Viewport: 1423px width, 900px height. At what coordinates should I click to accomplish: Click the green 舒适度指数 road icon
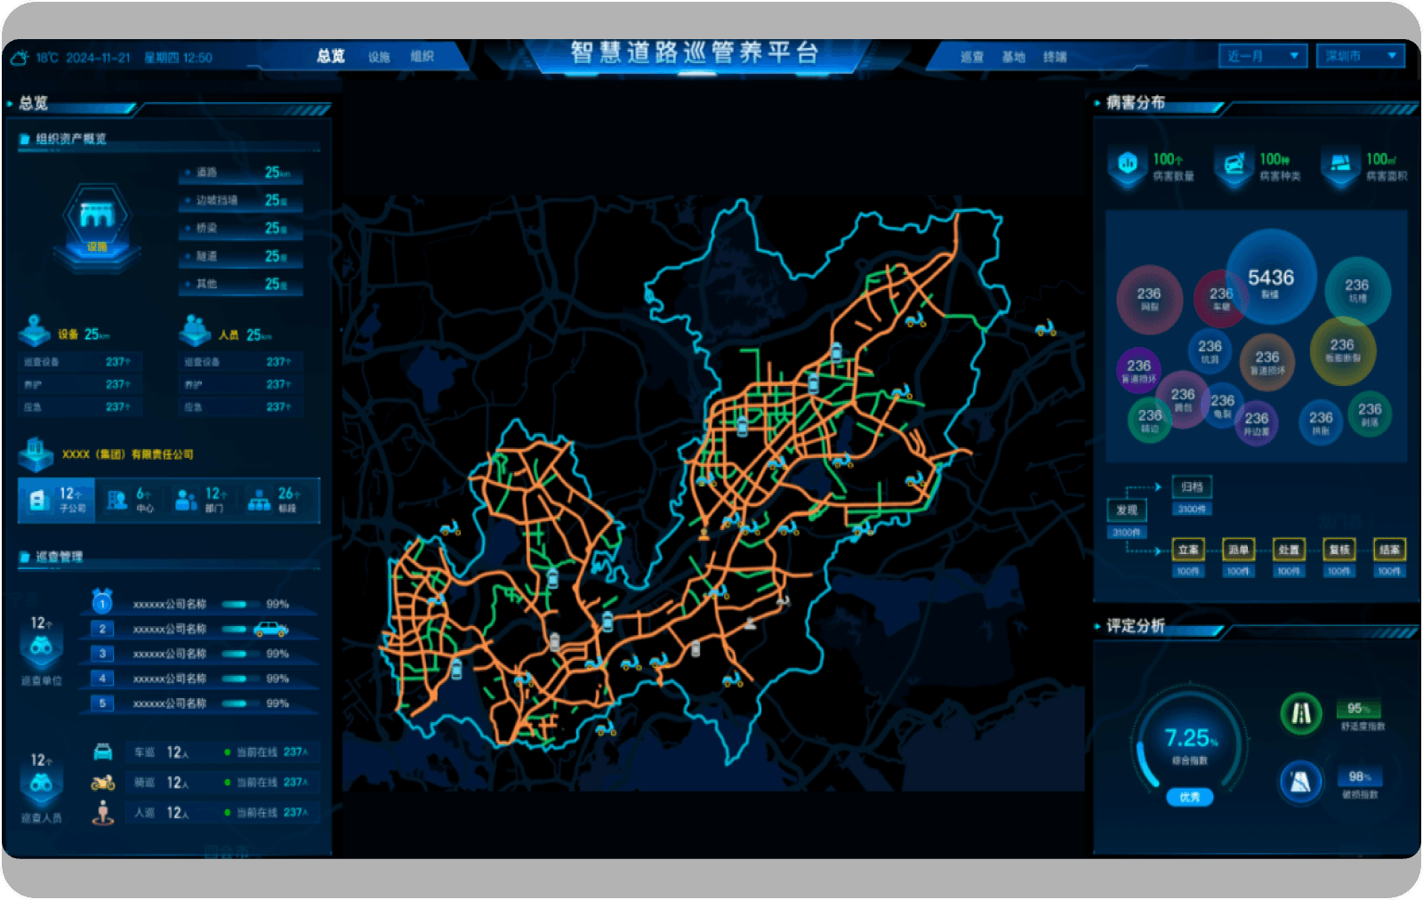pyautogui.click(x=1300, y=713)
